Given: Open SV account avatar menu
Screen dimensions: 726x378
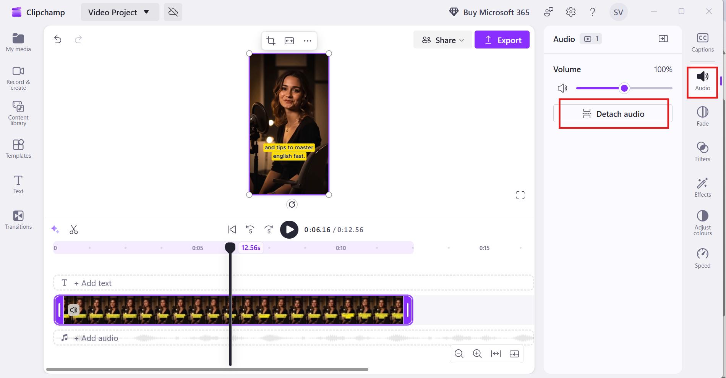Looking at the screenshot, I should [x=618, y=12].
